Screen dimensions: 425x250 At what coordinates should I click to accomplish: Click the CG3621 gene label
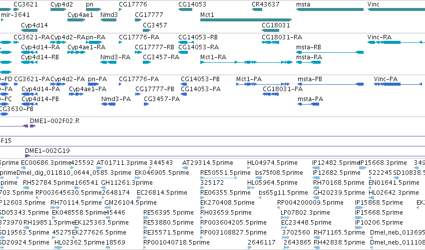tap(26, 4)
